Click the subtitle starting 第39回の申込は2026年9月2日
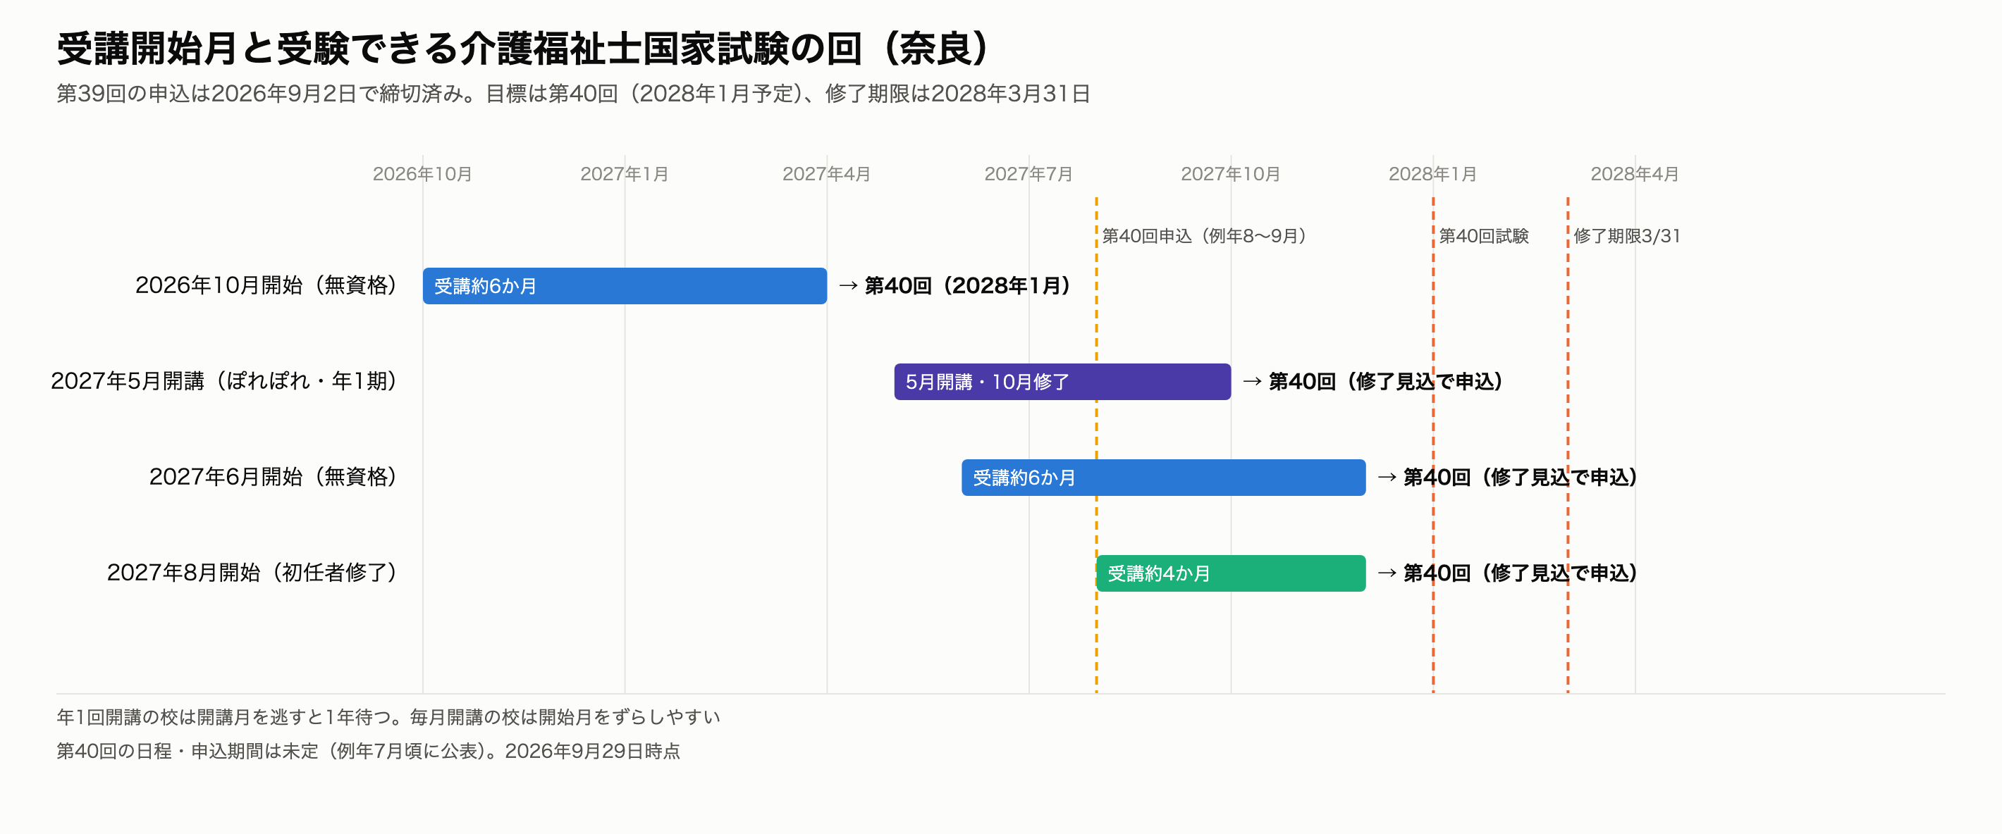 tap(574, 94)
